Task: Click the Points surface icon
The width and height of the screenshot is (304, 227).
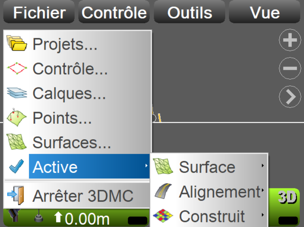Action: [x=17, y=118]
